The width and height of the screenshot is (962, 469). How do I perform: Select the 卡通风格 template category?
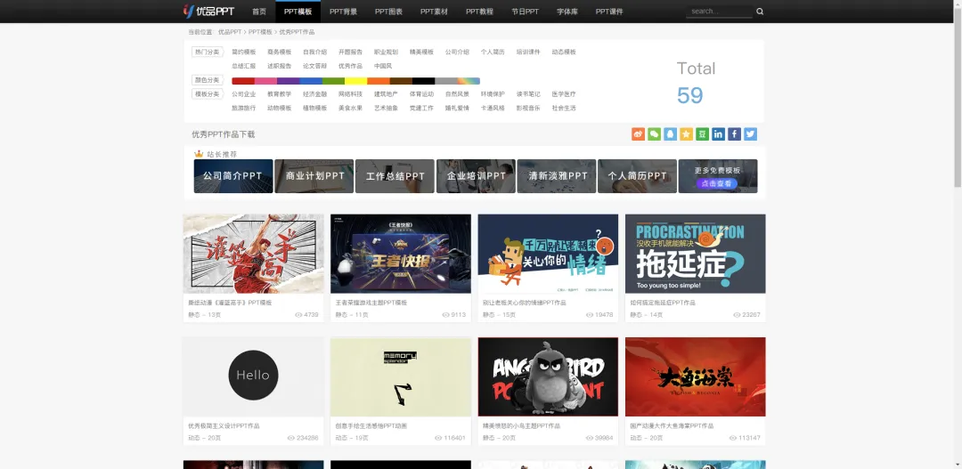point(493,108)
